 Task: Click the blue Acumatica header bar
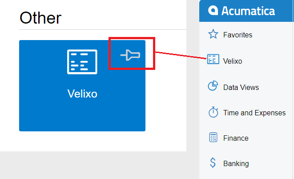pyautogui.click(x=246, y=11)
